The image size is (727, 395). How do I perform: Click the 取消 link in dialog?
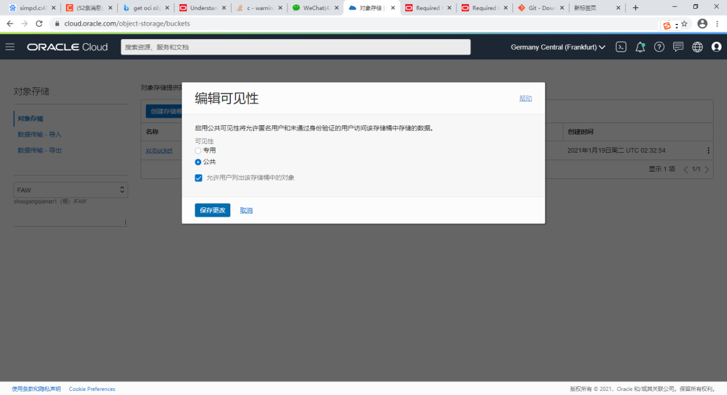[x=246, y=211]
